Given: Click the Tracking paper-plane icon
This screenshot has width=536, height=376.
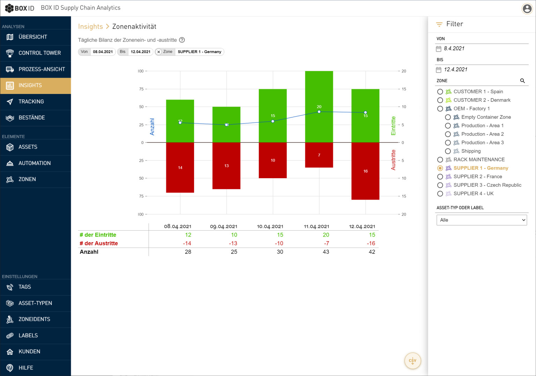Looking at the screenshot, I should [9, 102].
